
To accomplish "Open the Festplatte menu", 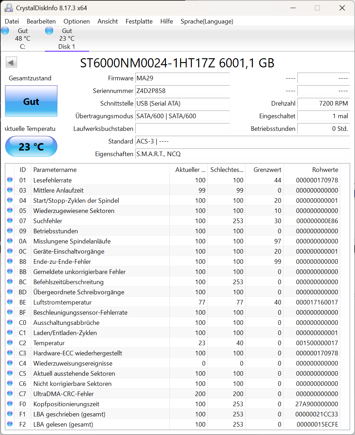I will [x=139, y=21].
